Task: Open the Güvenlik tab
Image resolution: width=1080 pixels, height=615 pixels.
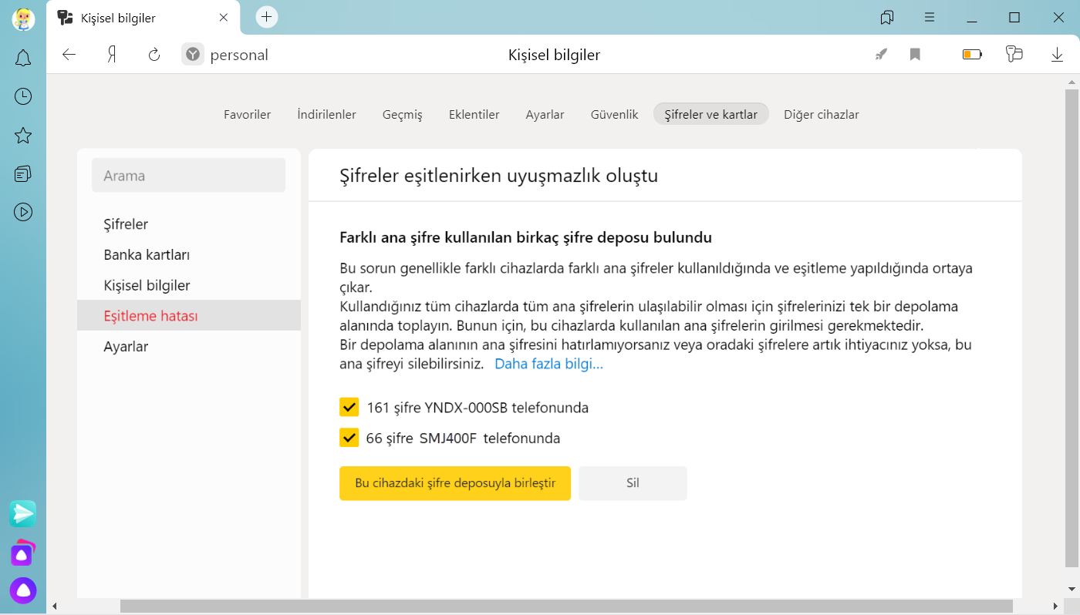Action: pos(615,114)
